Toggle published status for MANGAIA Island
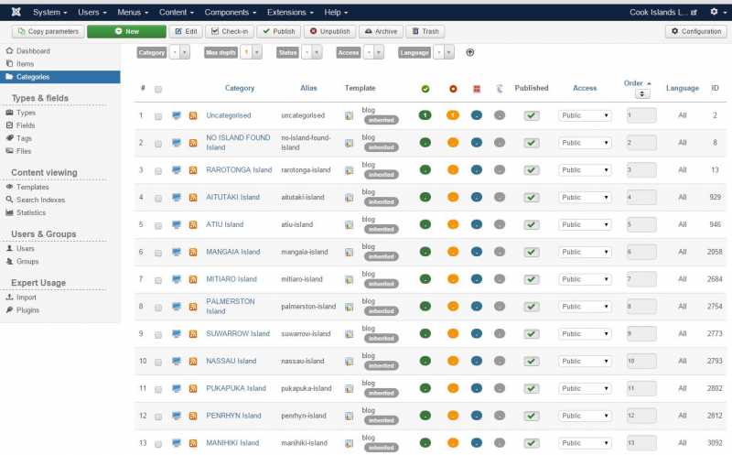 point(531,252)
